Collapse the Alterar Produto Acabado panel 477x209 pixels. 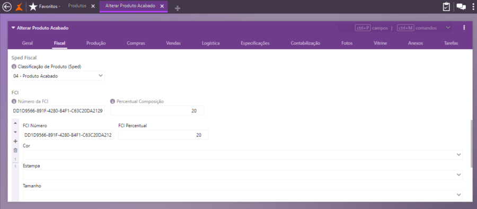click(13, 28)
